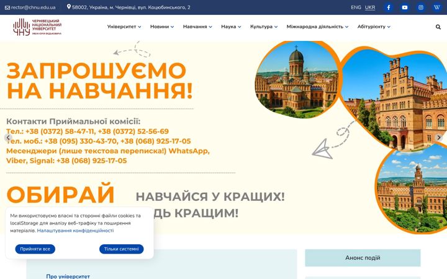Click the map pin icon by address
The width and height of the screenshot is (447, 279).
(x=69, y=7)
